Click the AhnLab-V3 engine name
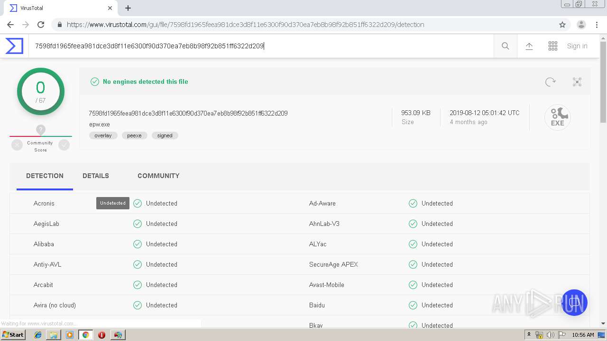Image resolution: width=607 pixels, height=341 pixels. [x=324, y=224]
